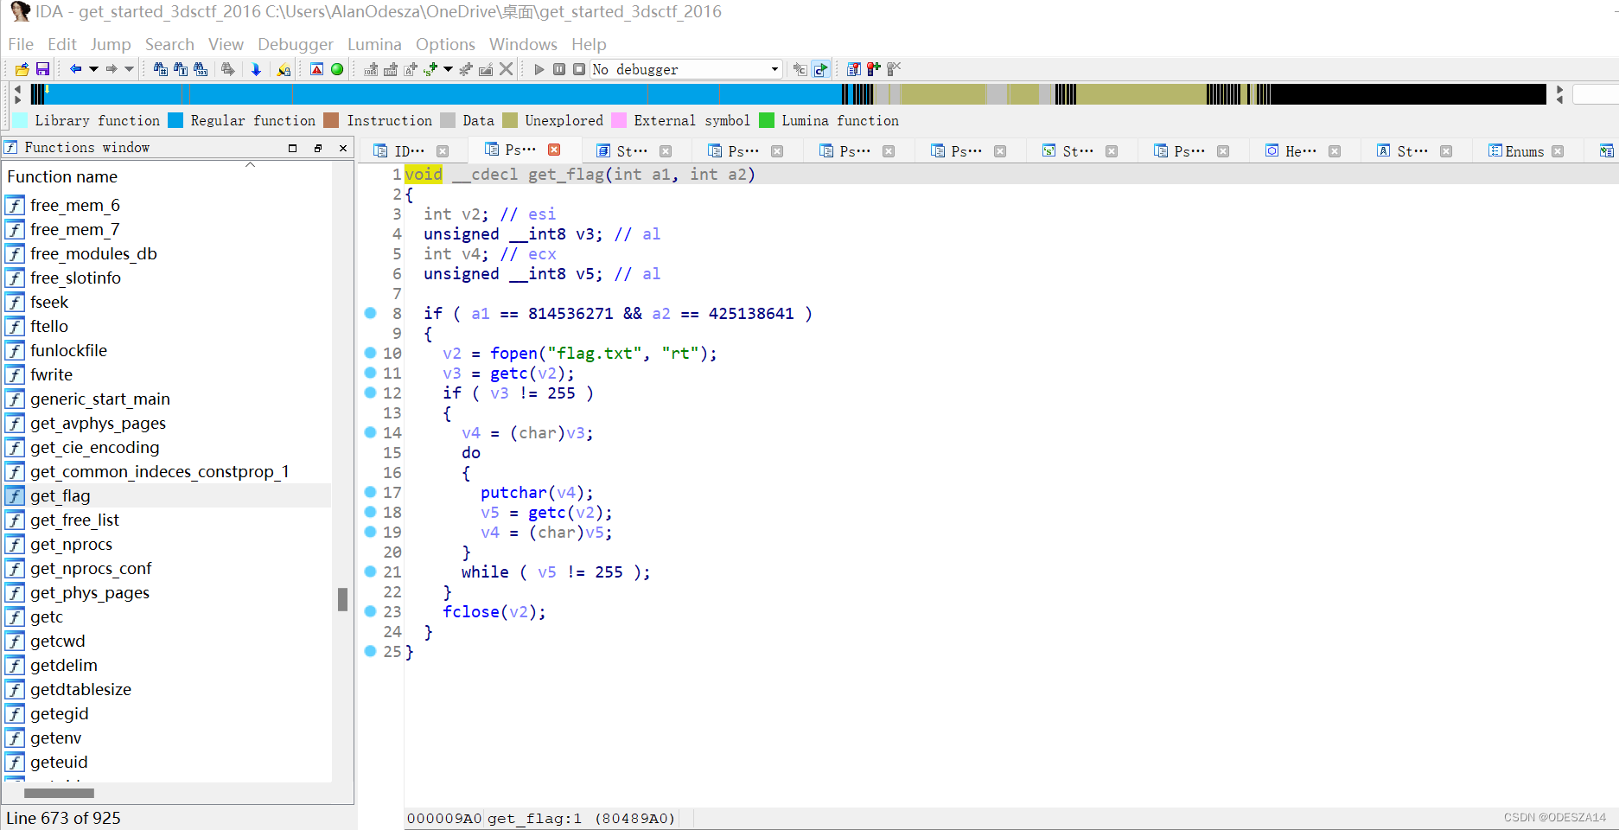Open the Debugger menu
The width and height of the screenshot is (1619, 830).
[295, 44]
